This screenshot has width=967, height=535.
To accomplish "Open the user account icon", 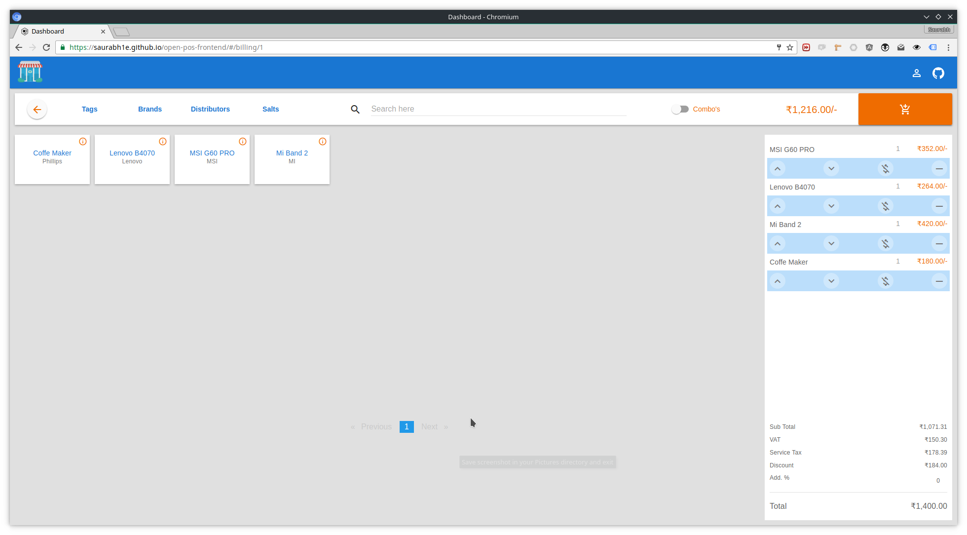I will tap(916, 73).
